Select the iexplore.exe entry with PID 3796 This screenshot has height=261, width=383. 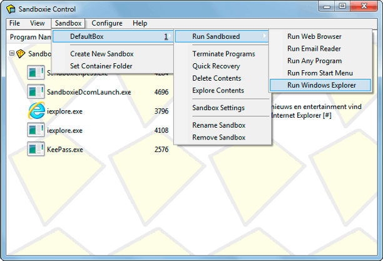click(64, 111)
